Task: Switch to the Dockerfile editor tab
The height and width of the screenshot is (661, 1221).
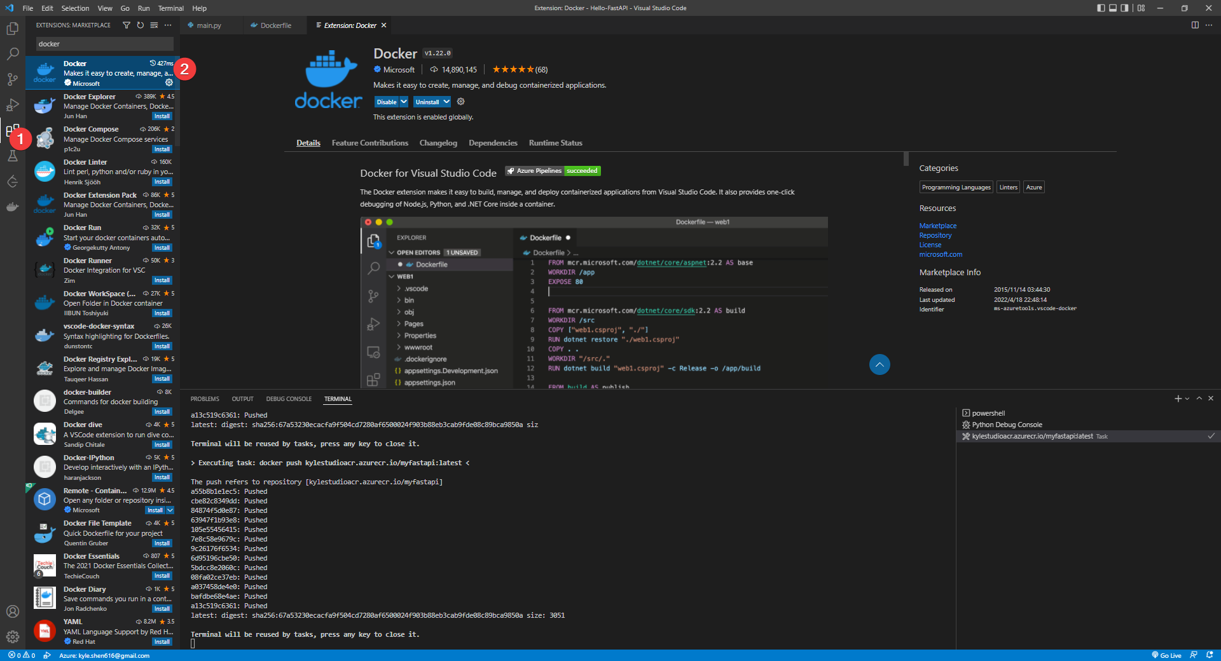Action: pos(276,25)
